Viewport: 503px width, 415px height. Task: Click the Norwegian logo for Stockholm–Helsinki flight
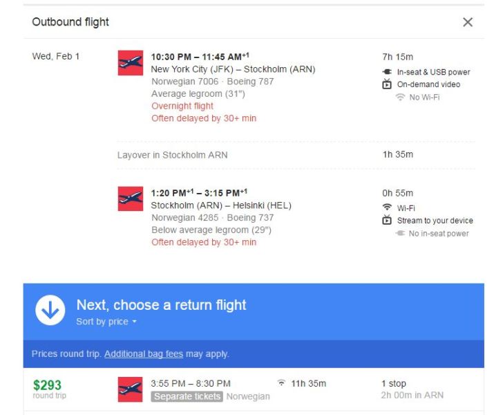point(131,199)
